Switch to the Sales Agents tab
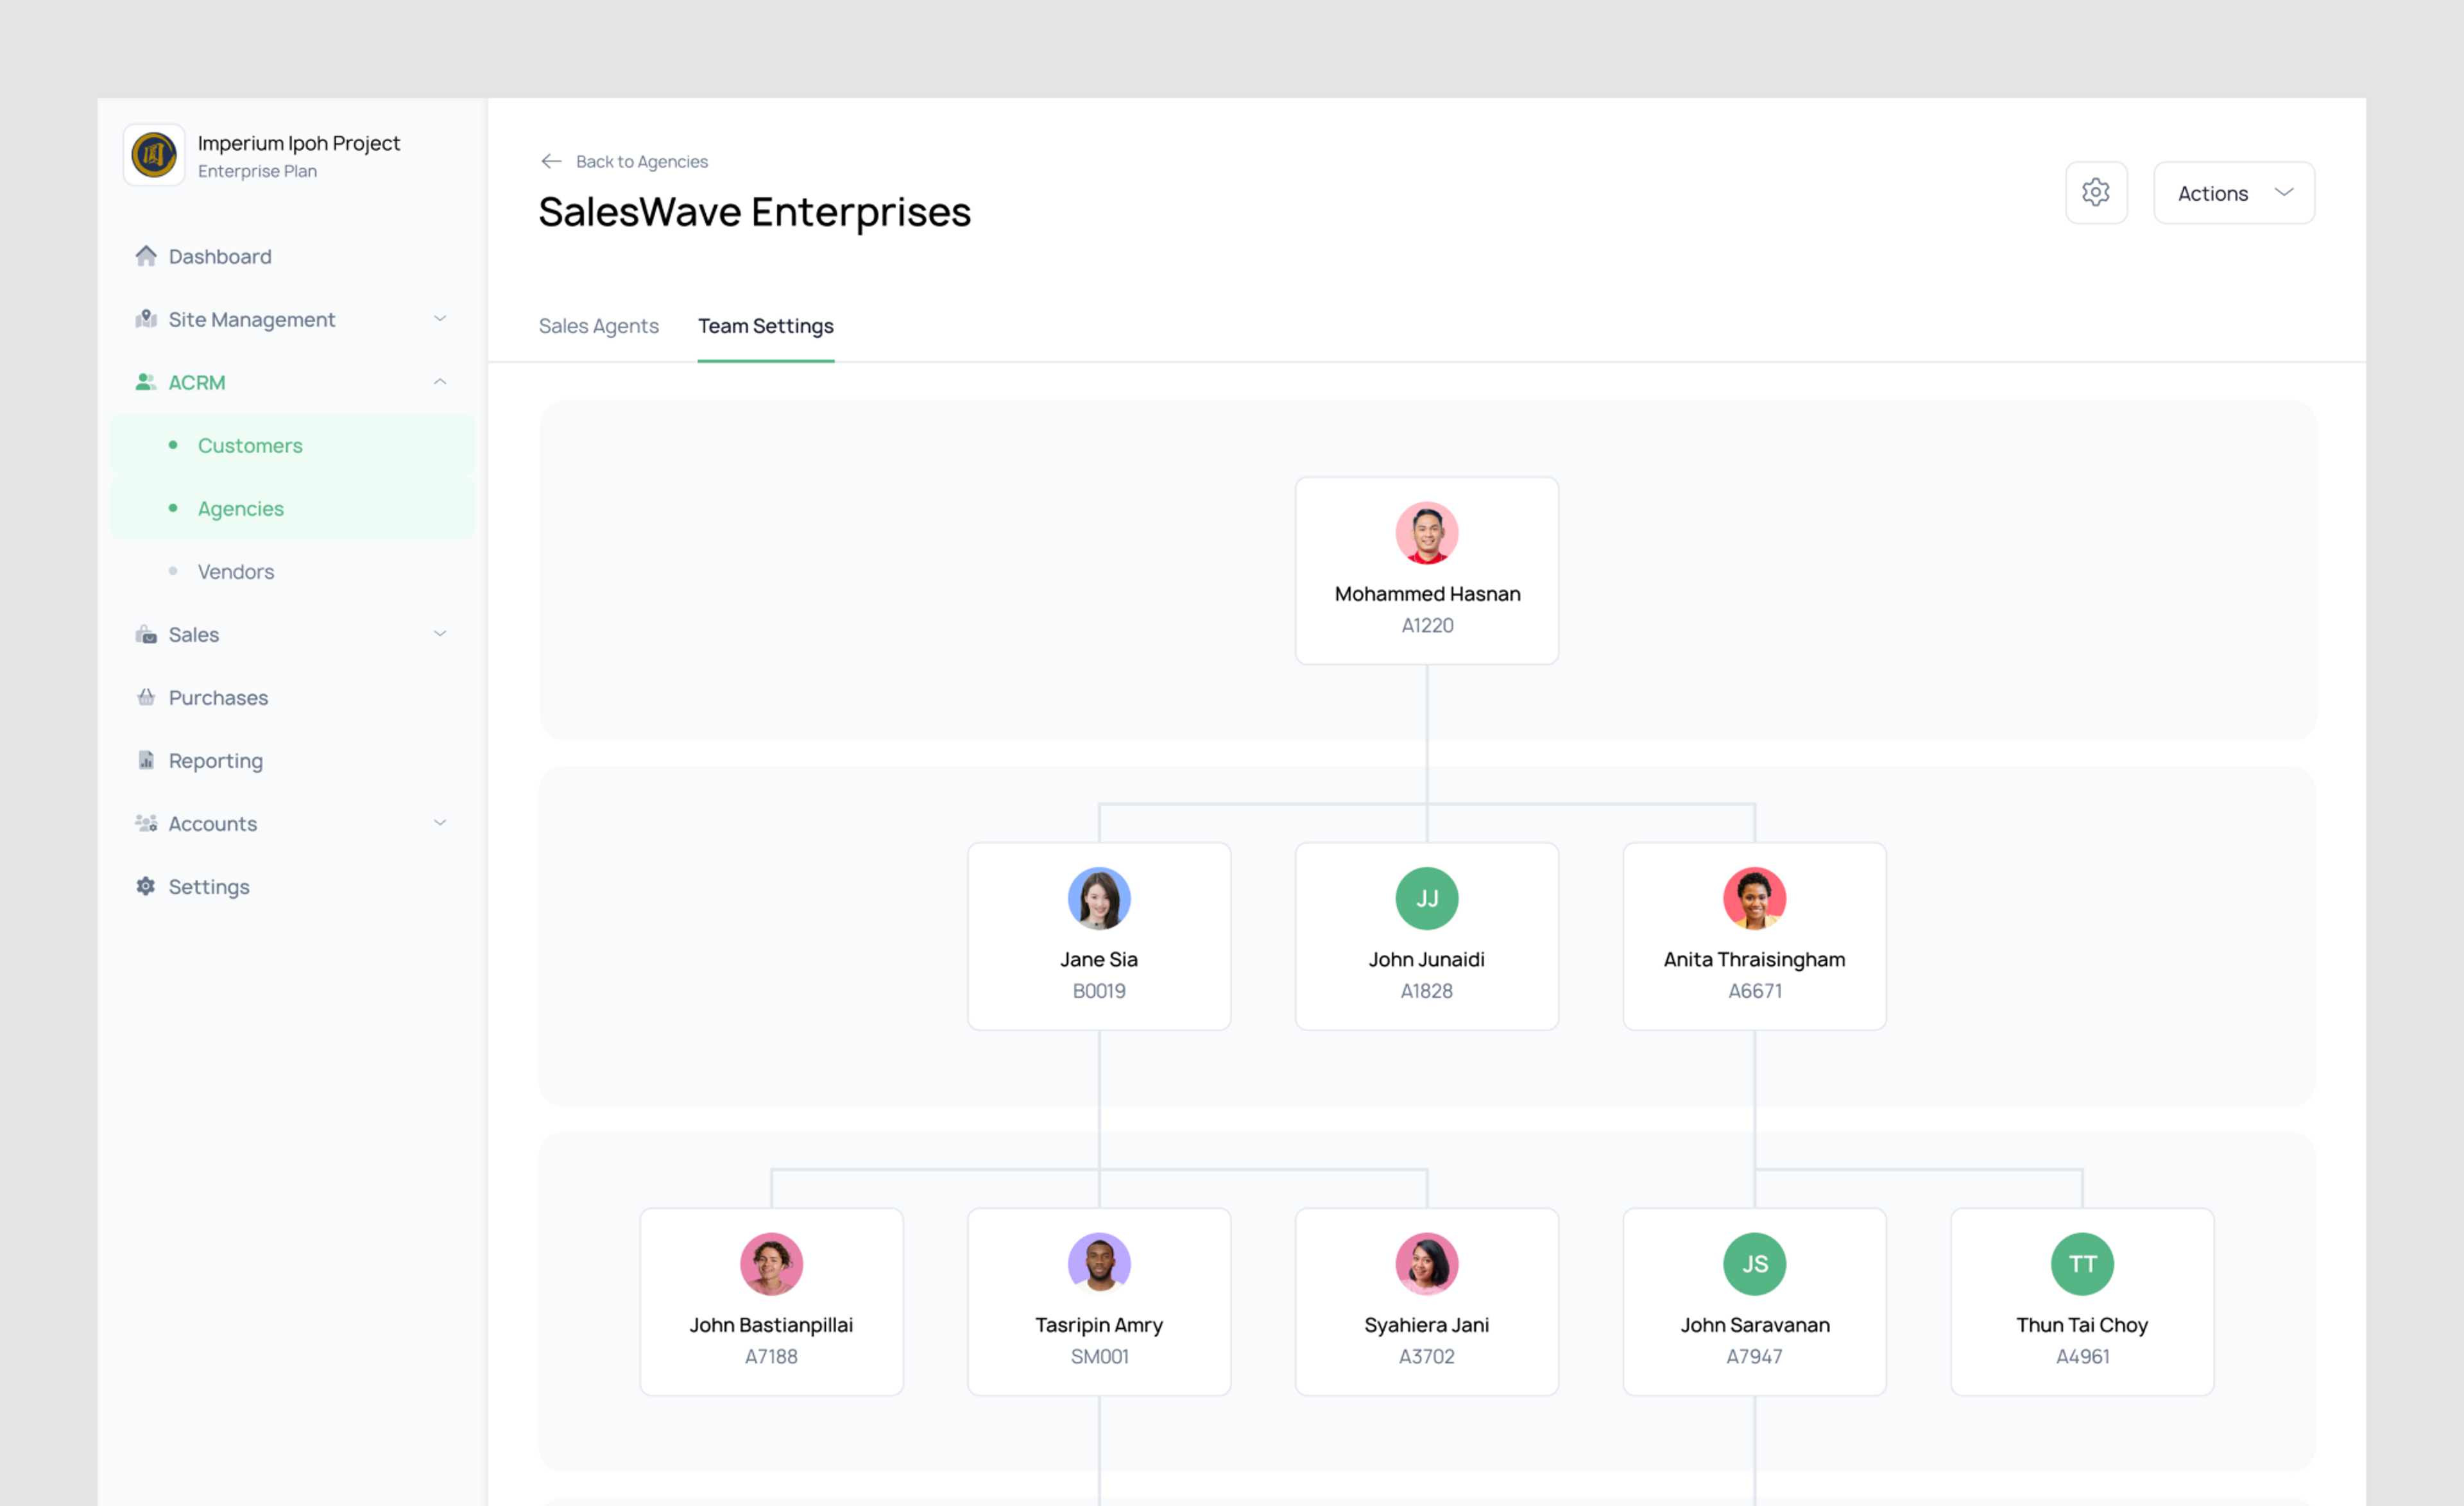This screenshot has height=1506, width=2464. pyautogui.click(x=598, y=326)
